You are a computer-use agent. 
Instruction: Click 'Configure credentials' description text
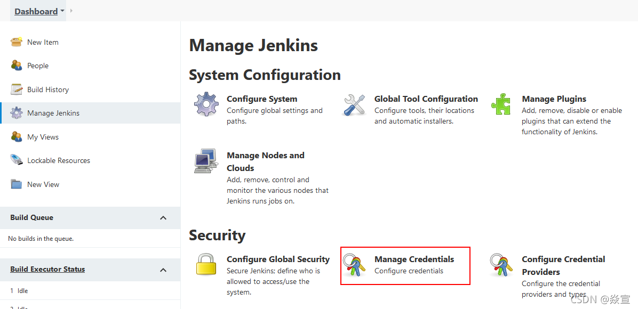tap(409, 271)
